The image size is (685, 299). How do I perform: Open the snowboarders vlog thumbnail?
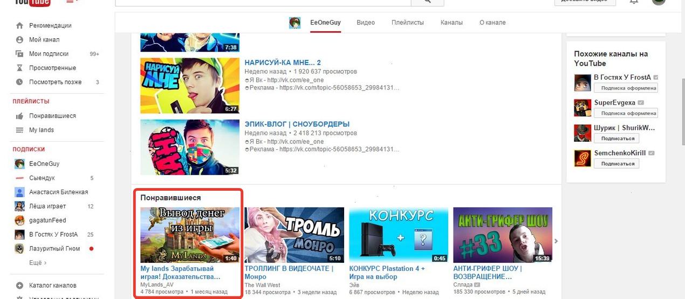(190, 147)
